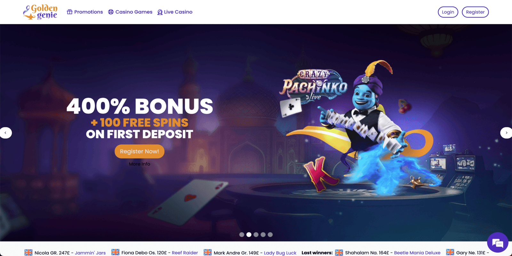
Task: Click the orange Register Now! button
Action: pos(140,151)
